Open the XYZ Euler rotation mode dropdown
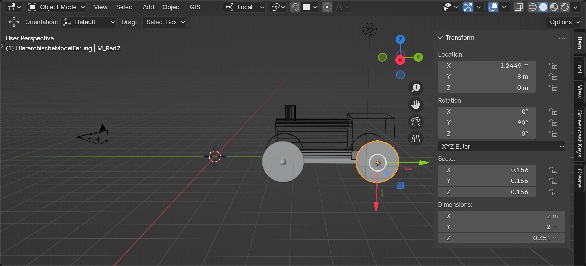Viewport: 586px width, 266px height. tap(501, 146)
